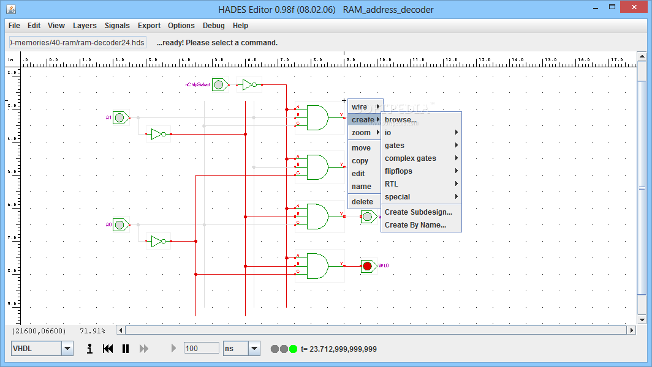
Task: Open the File menu
Action: tap(14, 25)
